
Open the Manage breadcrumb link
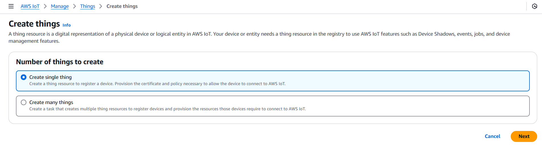60,6
